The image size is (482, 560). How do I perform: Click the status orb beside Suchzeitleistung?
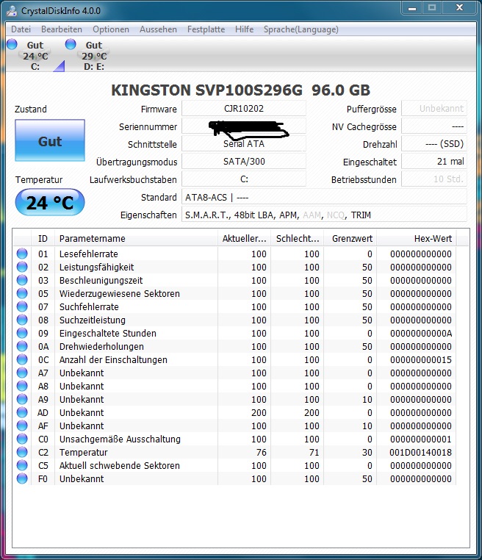(22, 320)
